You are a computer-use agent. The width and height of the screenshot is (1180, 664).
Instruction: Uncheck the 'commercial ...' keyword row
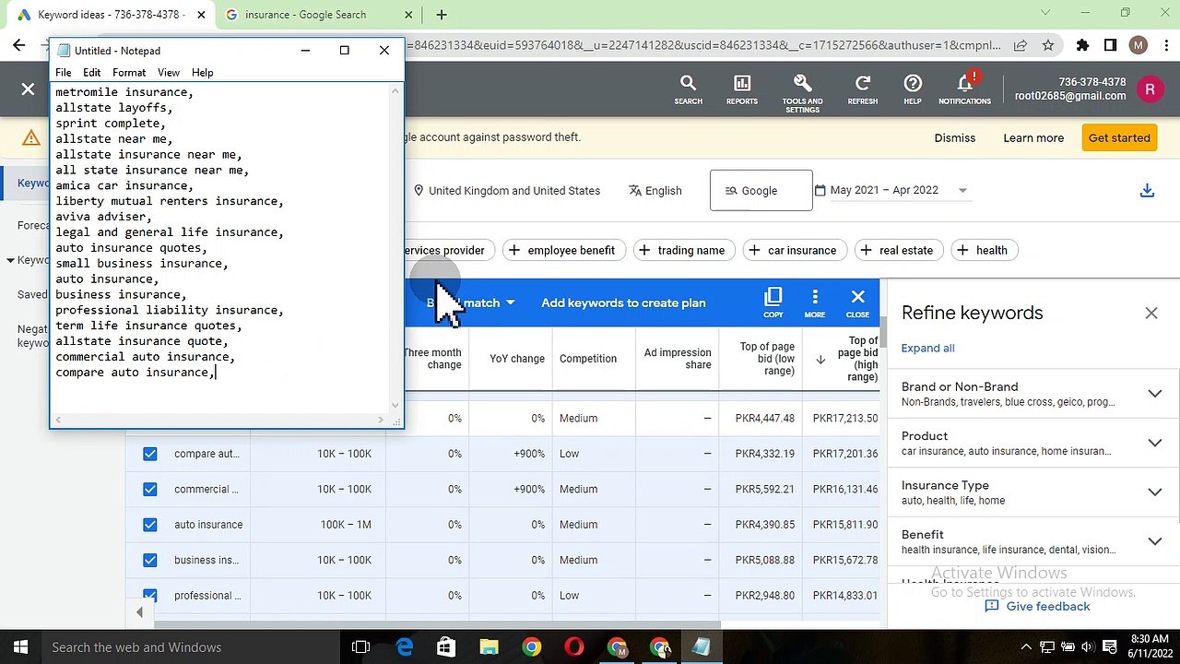pos(150,489)
